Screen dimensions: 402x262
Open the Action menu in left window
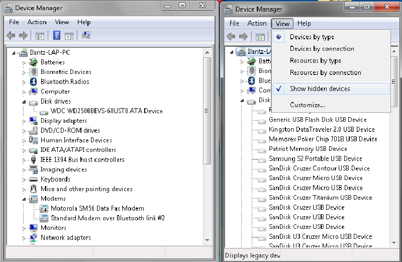(37, 22)
